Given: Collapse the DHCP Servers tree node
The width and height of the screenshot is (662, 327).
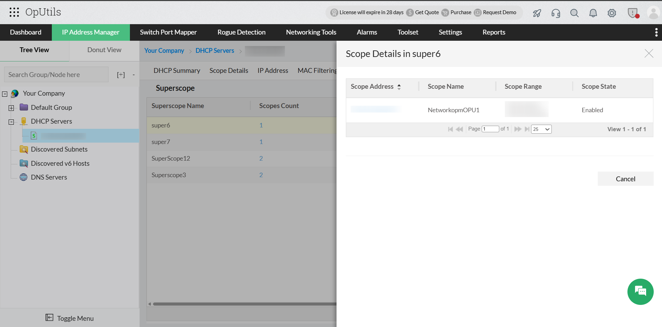Looking at the screenshot, I should (x=11, y=122).
